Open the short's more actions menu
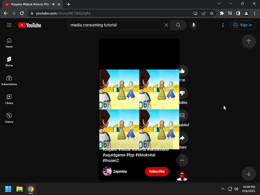Screen dimensions: 260x195 coord(182,160)
